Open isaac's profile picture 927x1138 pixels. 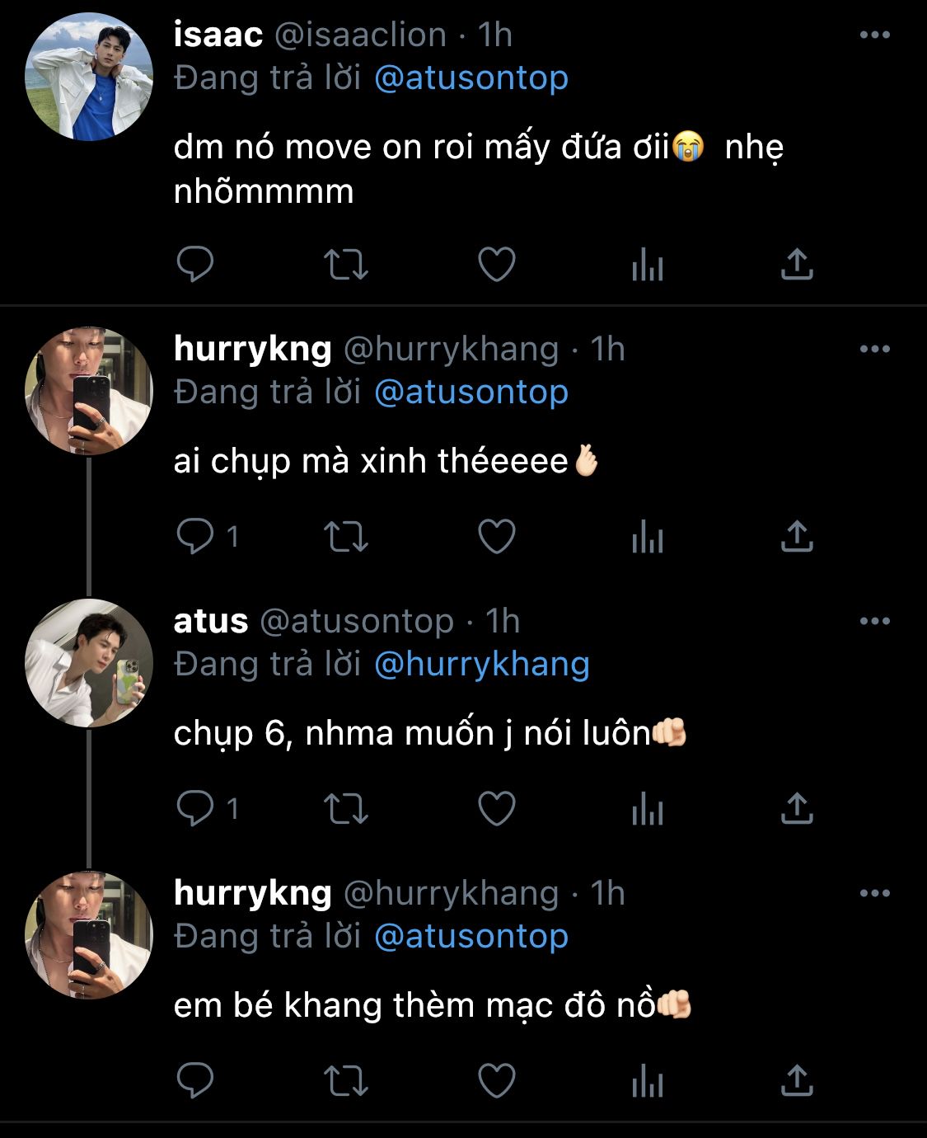pos(89,77)
